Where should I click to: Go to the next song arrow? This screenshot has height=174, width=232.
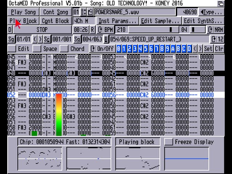(40, 39)
